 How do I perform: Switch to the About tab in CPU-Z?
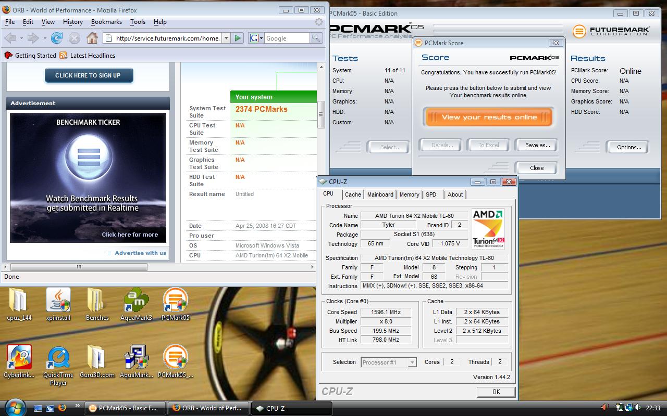tap(455, 194)
